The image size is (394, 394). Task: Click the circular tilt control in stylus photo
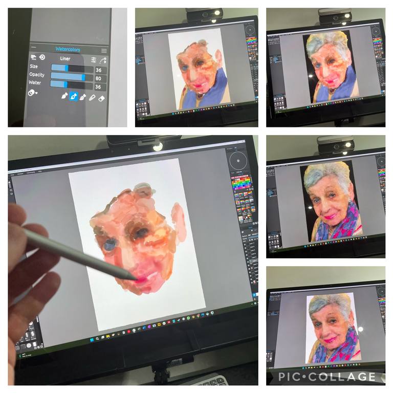tap(238, 161)
